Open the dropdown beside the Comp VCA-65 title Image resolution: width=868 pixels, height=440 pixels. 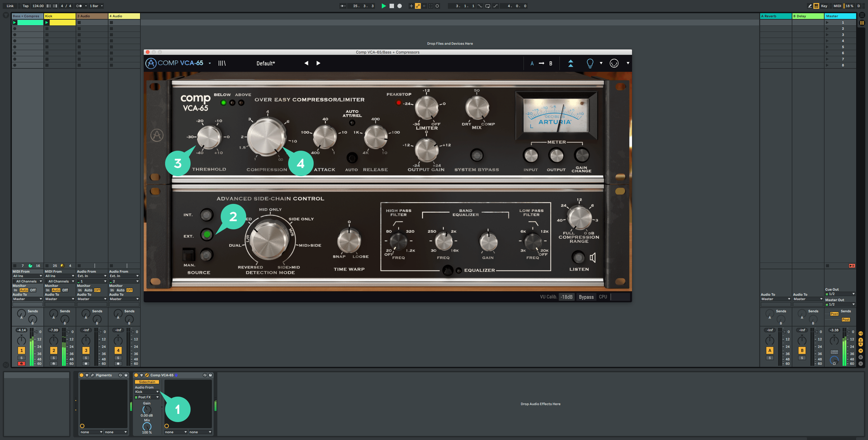210,63
